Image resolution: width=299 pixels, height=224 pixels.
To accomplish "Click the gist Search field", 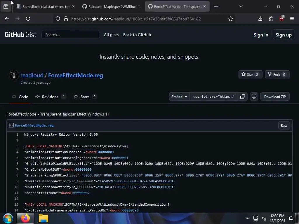I will click(70, 35).
